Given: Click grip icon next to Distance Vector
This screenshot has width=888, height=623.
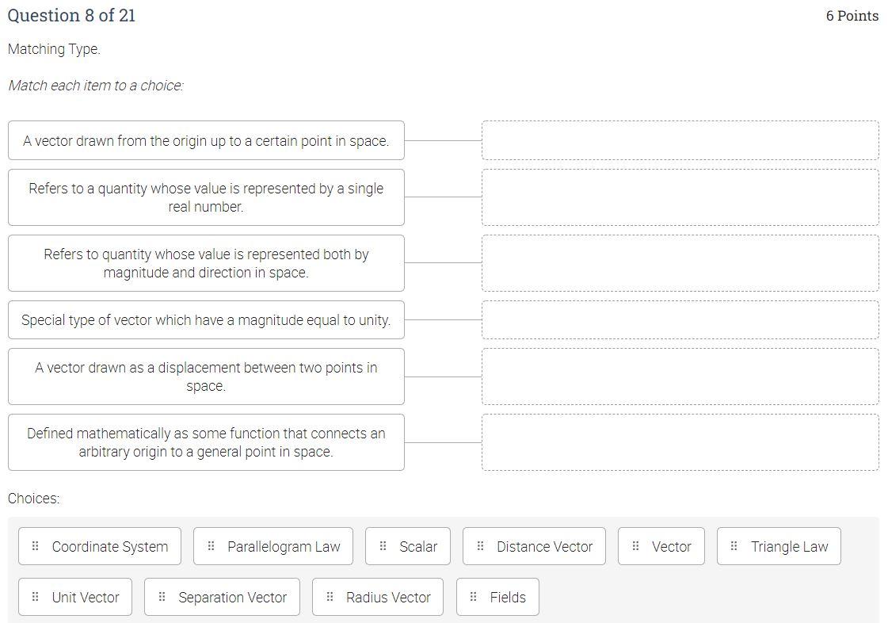Looking at the screenshot, I should pos(480,546).
